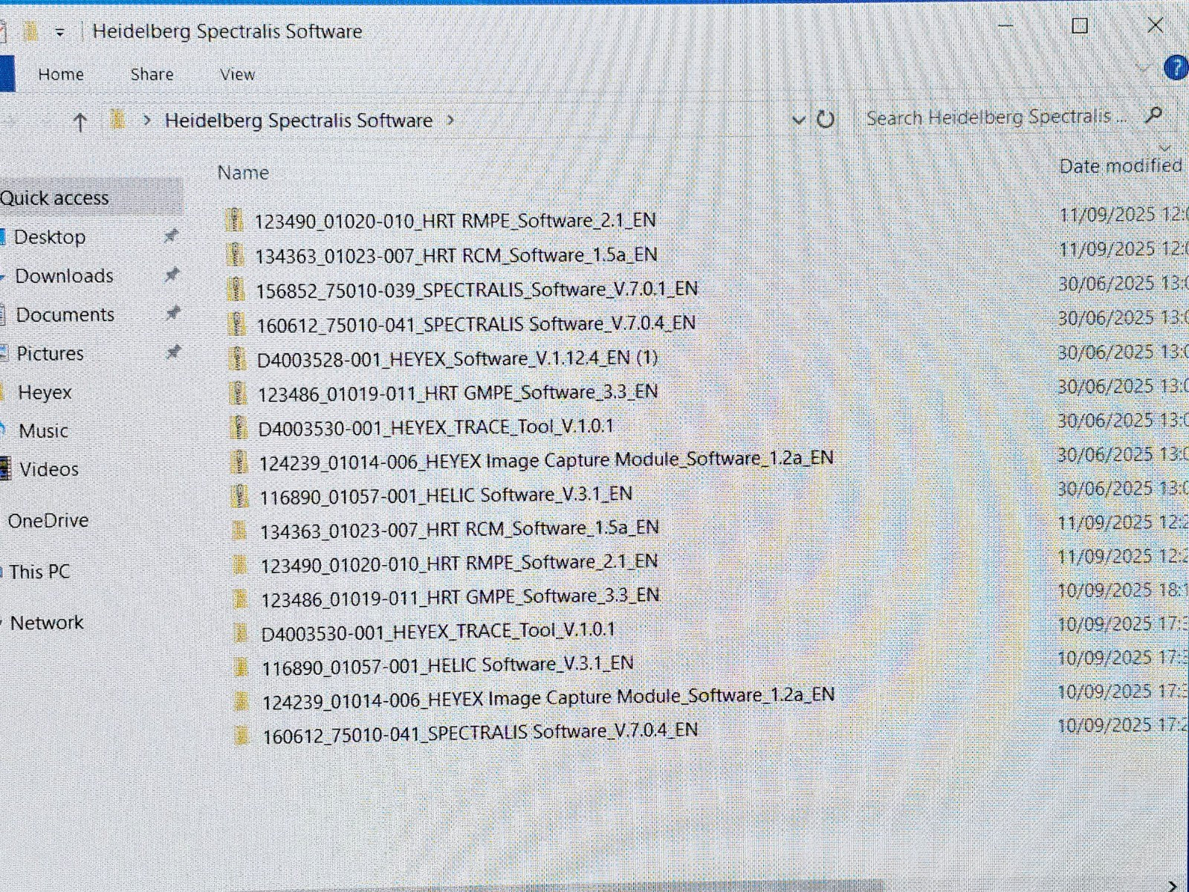Open the Date modified filter chevron
Viewport: 1189px width, 892px height.
click(x=1164, y=147)
